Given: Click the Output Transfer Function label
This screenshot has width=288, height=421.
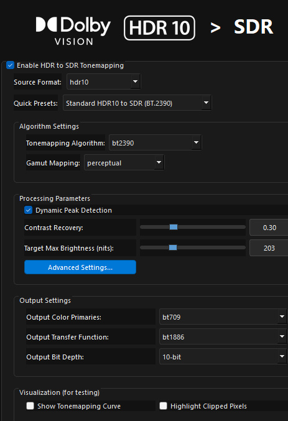Looking at the screenshot, I should click(67, 337).
